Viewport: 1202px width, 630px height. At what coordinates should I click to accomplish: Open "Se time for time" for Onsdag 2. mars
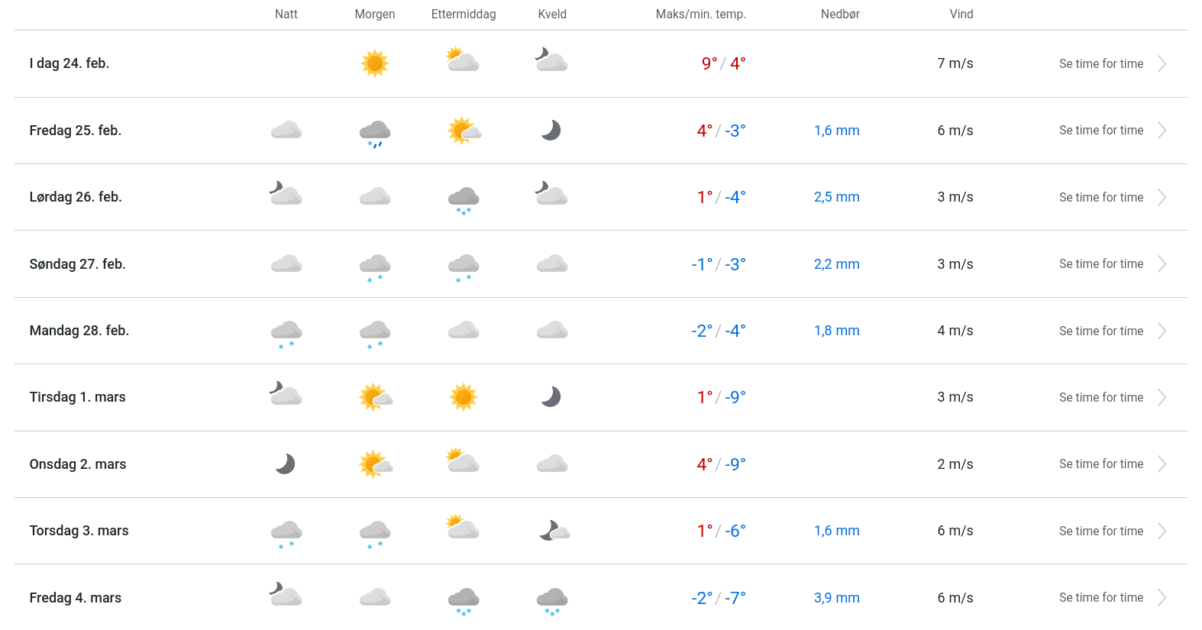[x=1100, y=464]
